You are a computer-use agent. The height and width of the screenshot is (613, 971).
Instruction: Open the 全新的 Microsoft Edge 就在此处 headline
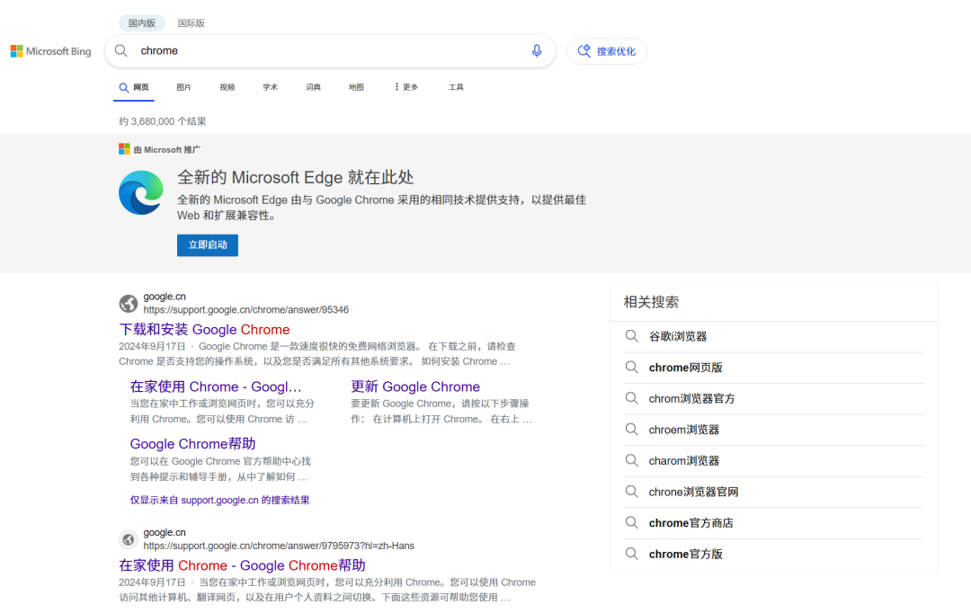pos(296,178)
